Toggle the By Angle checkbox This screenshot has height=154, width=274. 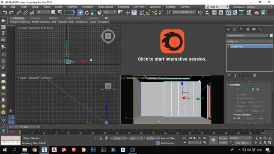[235, 103]
